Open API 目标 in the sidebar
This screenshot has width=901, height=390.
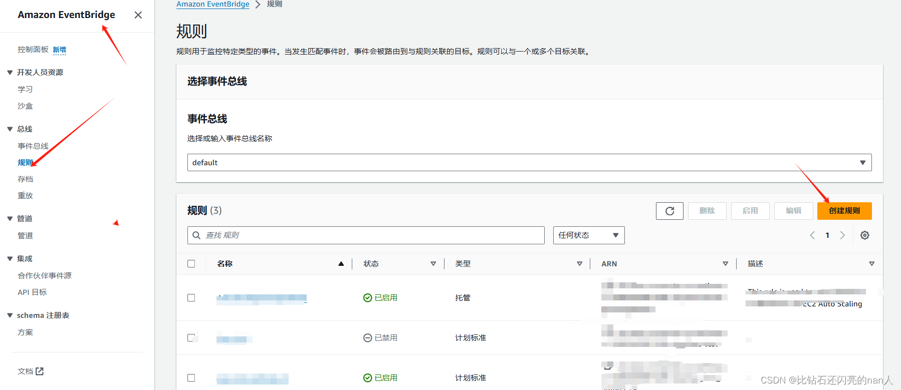32,292
